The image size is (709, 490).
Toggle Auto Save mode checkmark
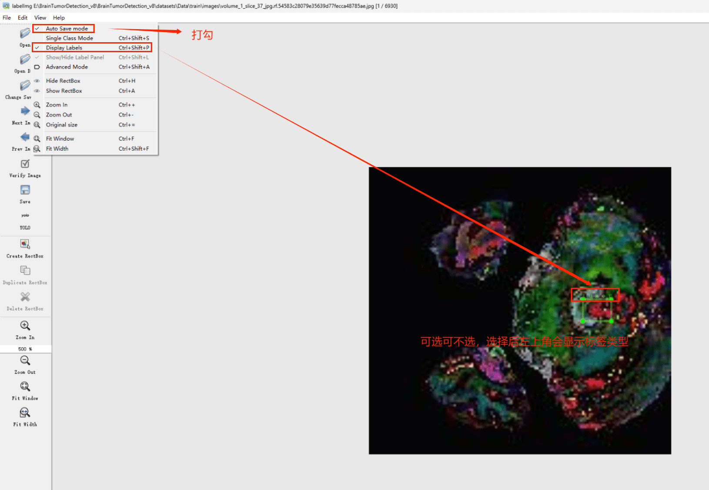click(67, 29)
